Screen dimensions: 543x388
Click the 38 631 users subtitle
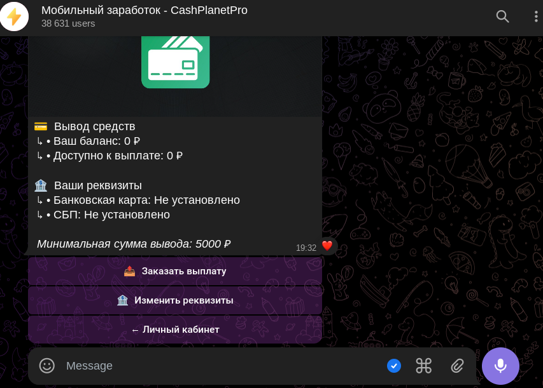[68, 23]
